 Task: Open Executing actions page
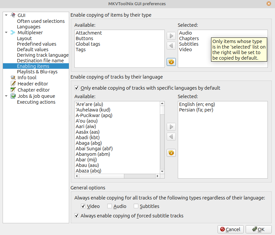pyautogui.click(x=36, y=102)
